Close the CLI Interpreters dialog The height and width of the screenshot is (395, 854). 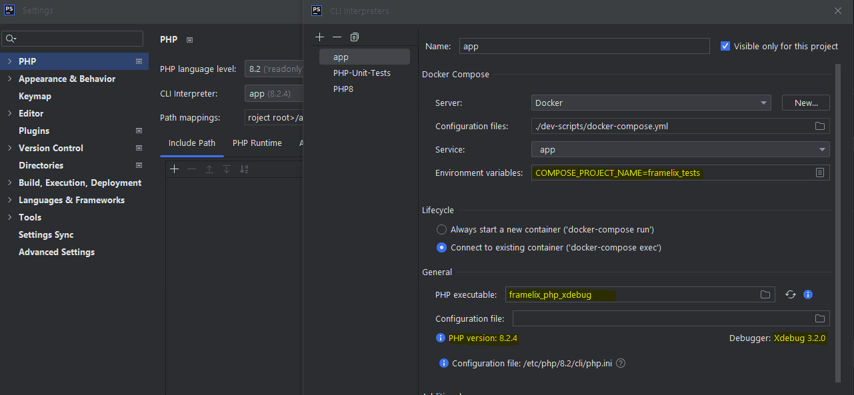[838, 11]
